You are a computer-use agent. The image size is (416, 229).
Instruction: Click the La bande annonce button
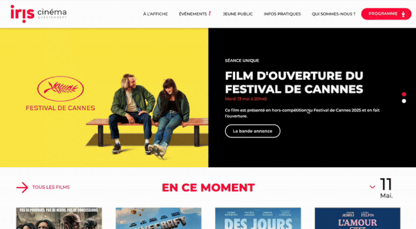tap(253, 131)
